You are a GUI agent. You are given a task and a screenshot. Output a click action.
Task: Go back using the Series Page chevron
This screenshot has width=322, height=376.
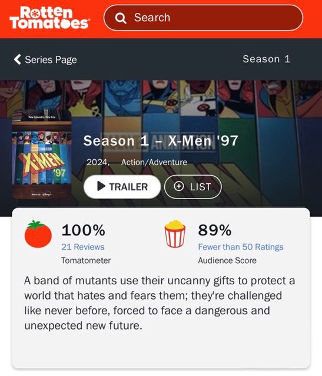17,59
